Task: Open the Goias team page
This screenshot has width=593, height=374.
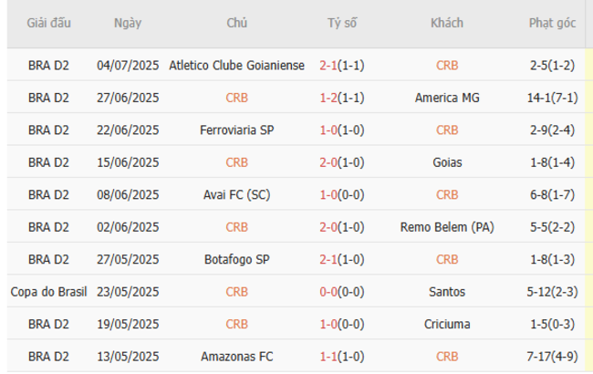Action: [447, 162]
